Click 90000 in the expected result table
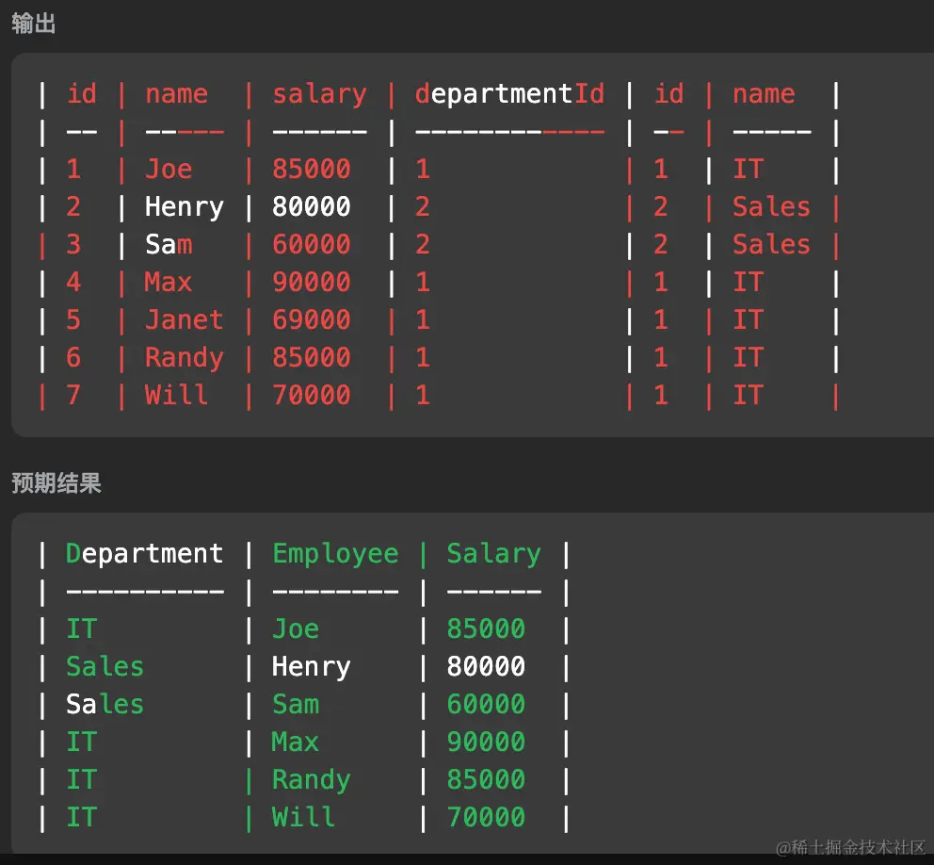The height and width of the screenshot is (865, 934). [x=486, y=743]
